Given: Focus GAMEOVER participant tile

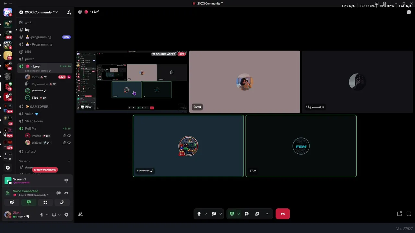Looking at the screenshot, I should [188, 146].
